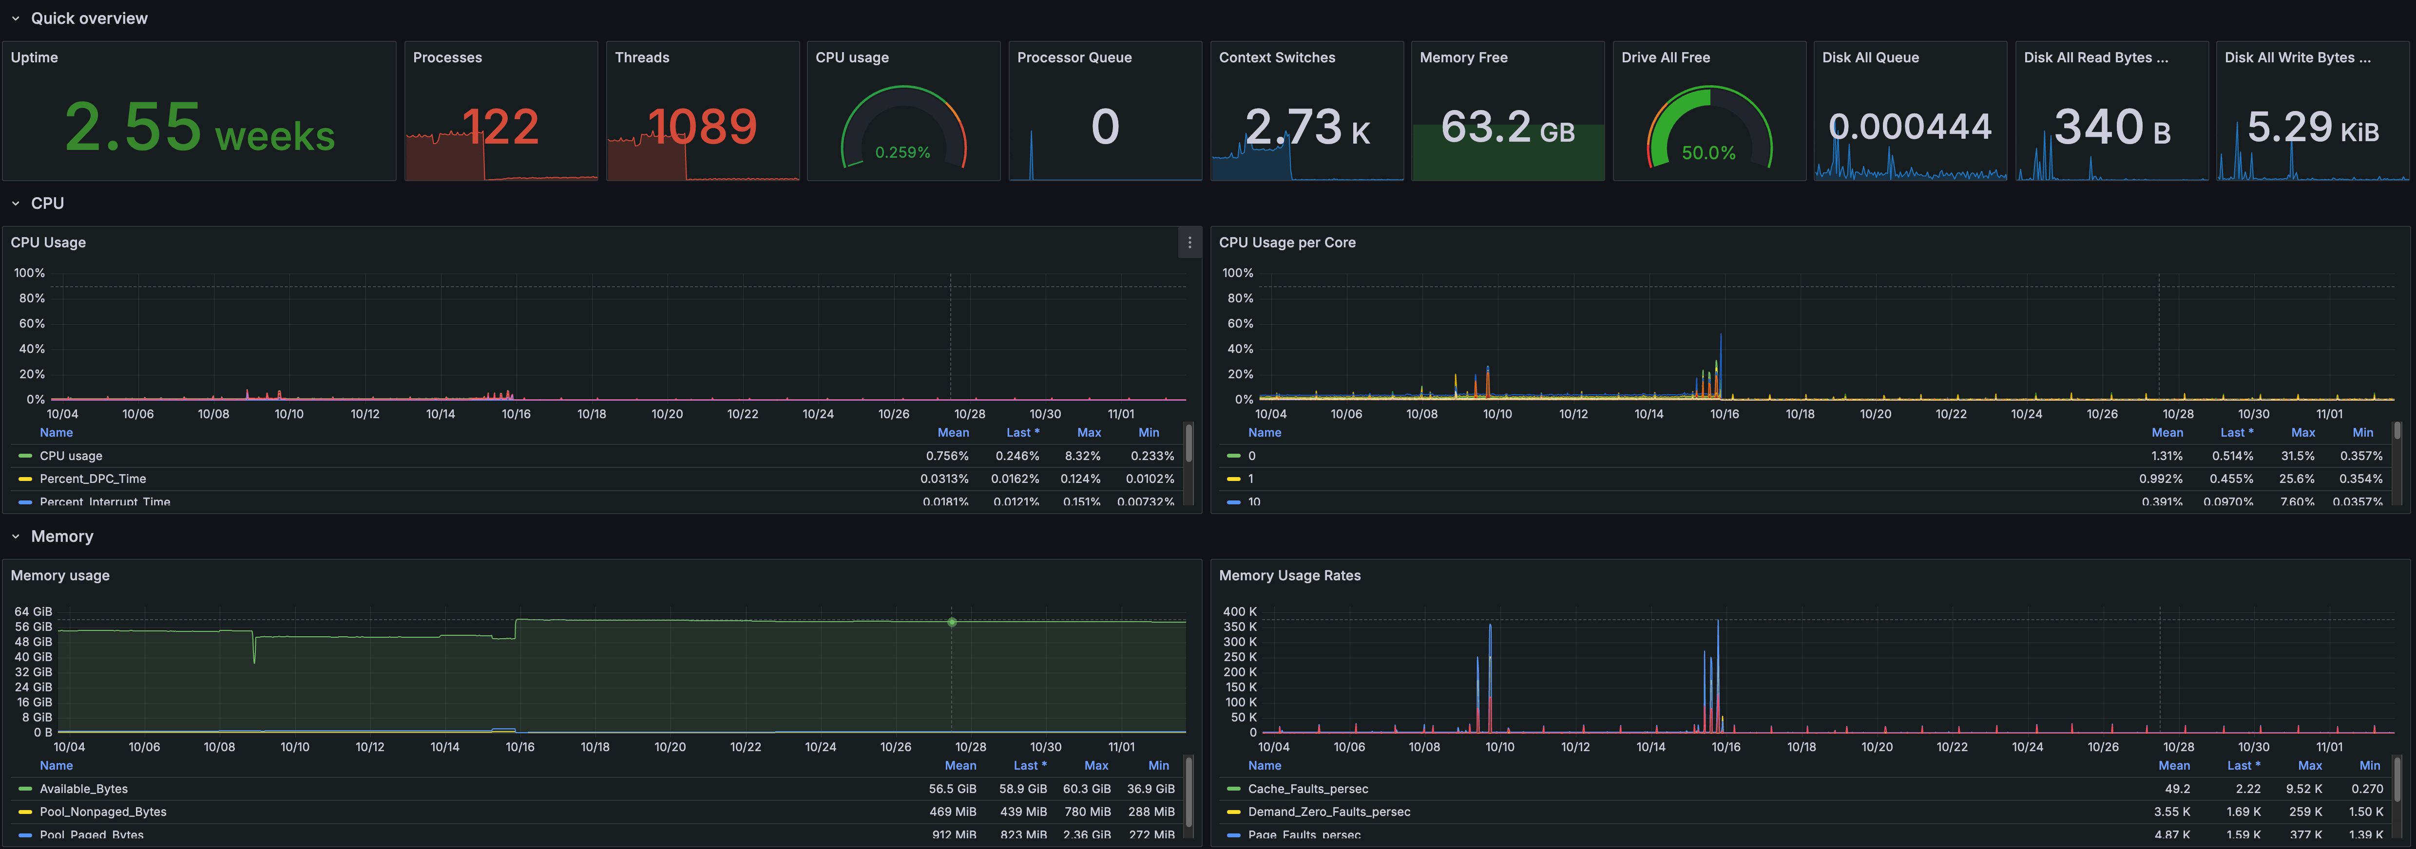Collapse the CPU row section
Screen dimensions: 2416x849
point(16,203)
